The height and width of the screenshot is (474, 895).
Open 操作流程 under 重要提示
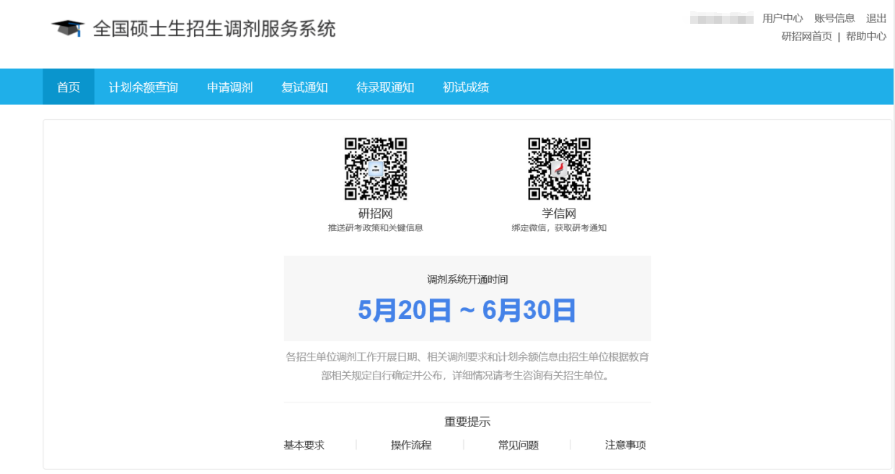coord(411,445)
